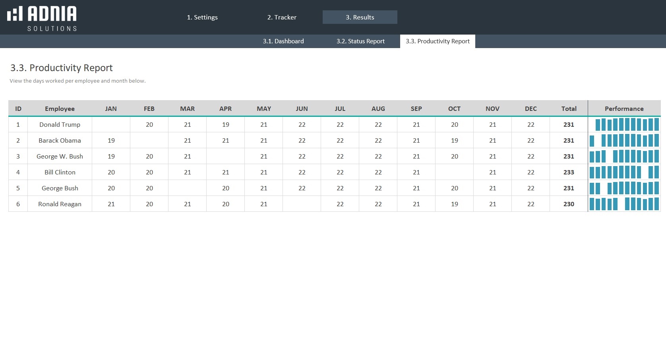Image resolution: width=666 pixels, height=362 pixels.
Task: Click Ronald Reagan's performance sparkline chart
Action: coord(624,204)
